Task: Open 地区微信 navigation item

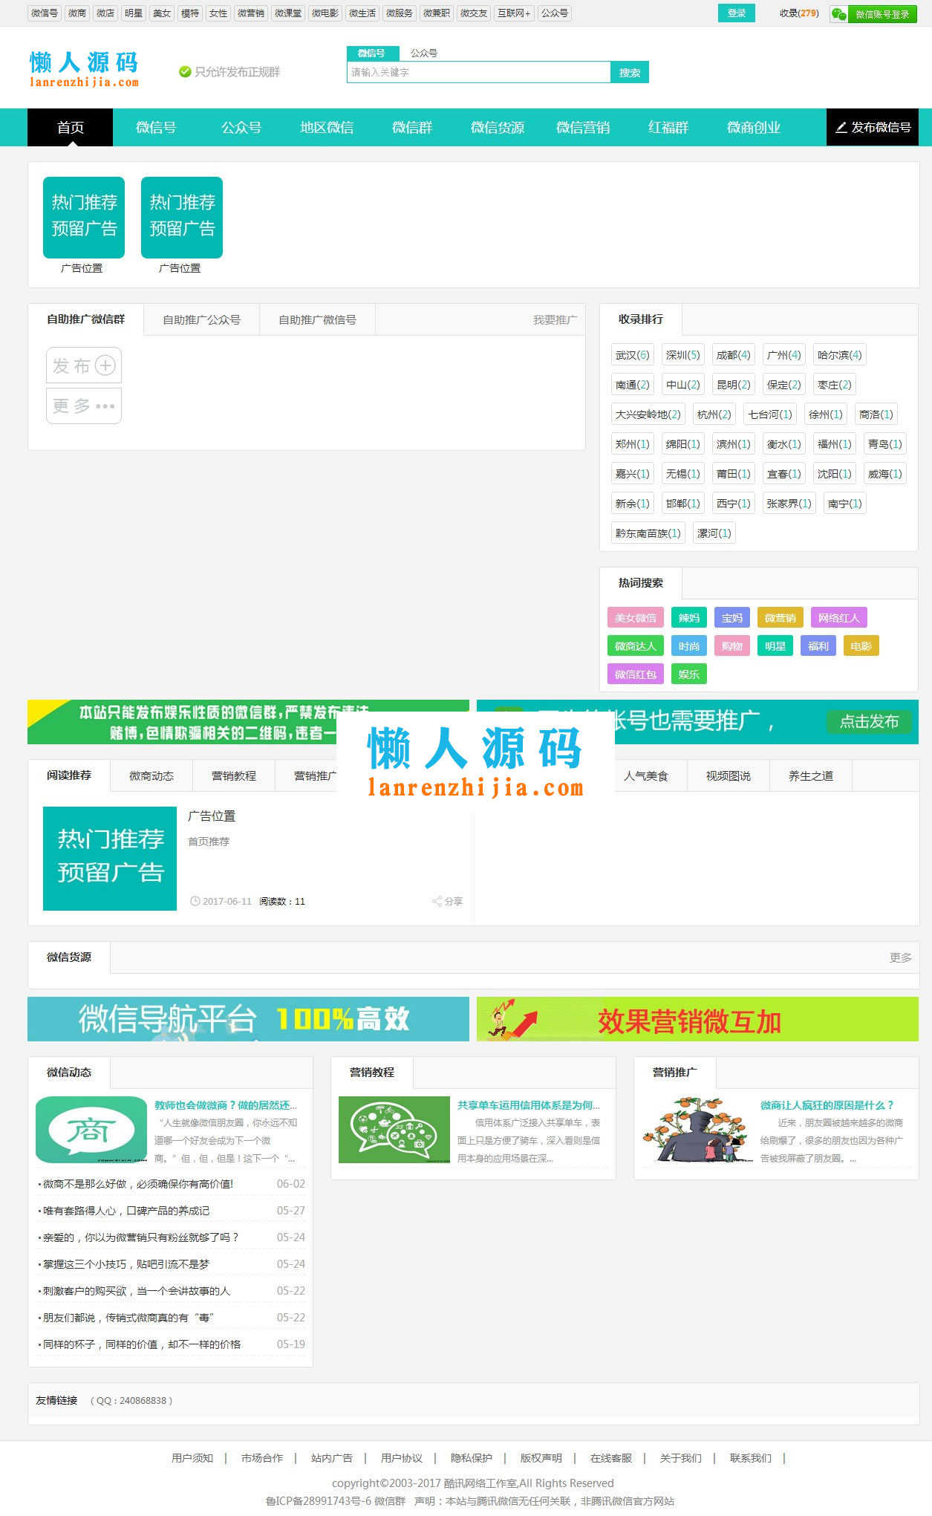Action: tap(327, 128)
